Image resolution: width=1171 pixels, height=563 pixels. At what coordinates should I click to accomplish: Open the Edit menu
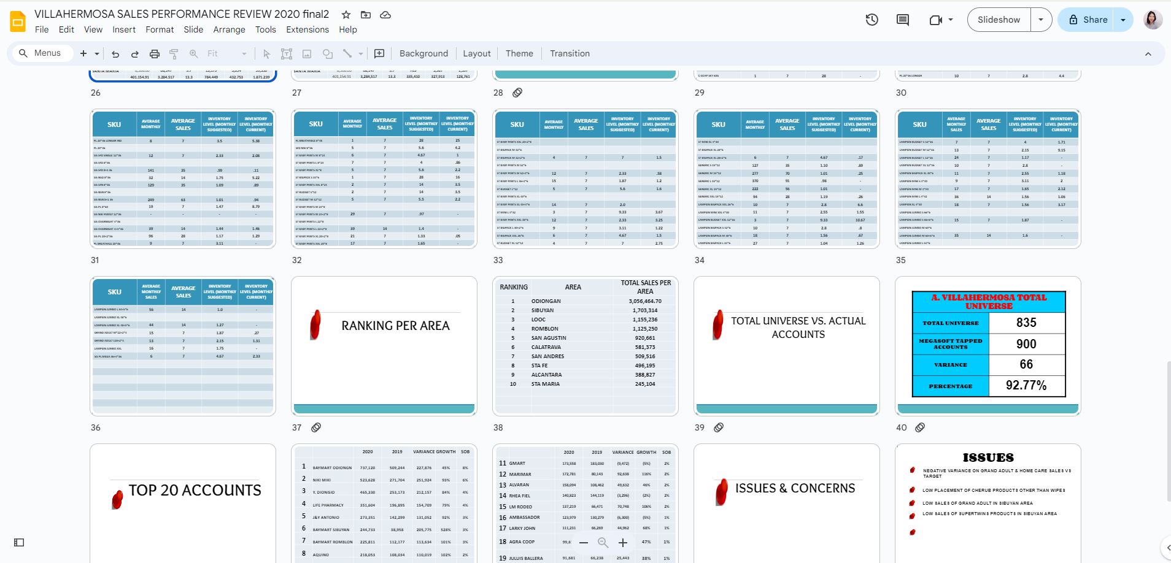(66, 29)
